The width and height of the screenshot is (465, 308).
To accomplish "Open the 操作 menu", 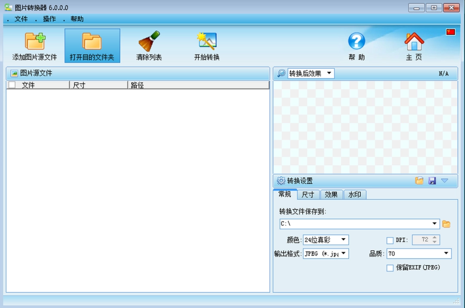I will point(49,18).
